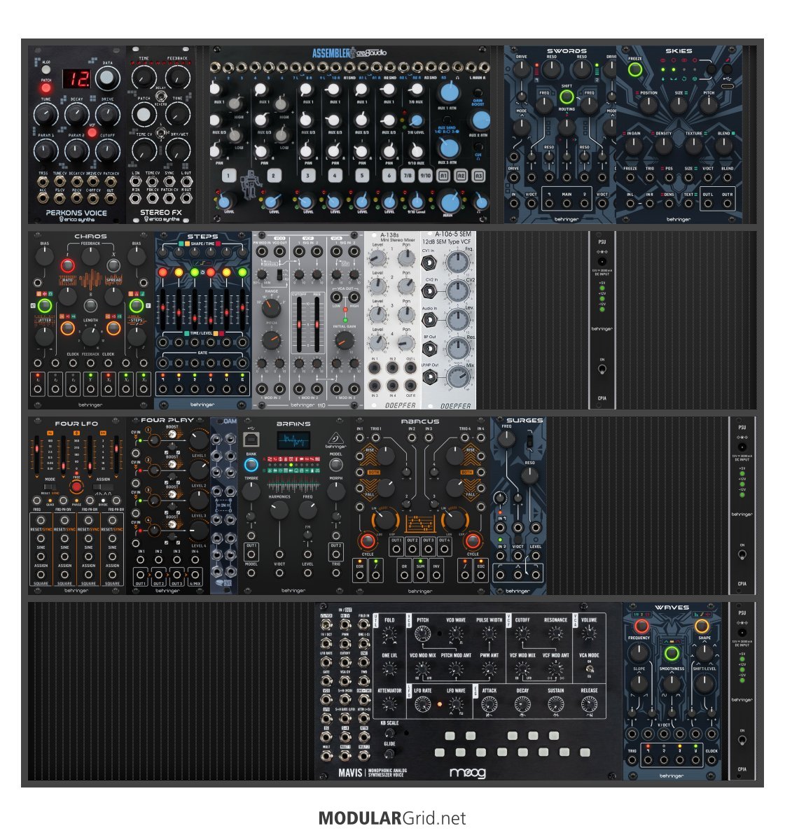785x833 pixels.
Task: Click the blue MAIN knob on Assembler
Action: click(x=450, y=202)
